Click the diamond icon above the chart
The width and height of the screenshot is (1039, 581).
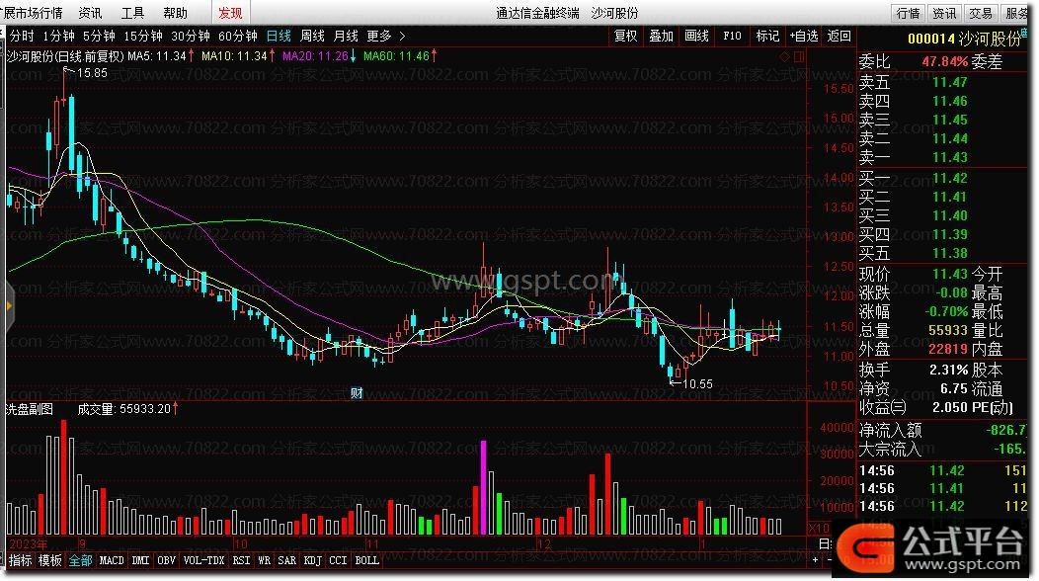pos(784,57)
